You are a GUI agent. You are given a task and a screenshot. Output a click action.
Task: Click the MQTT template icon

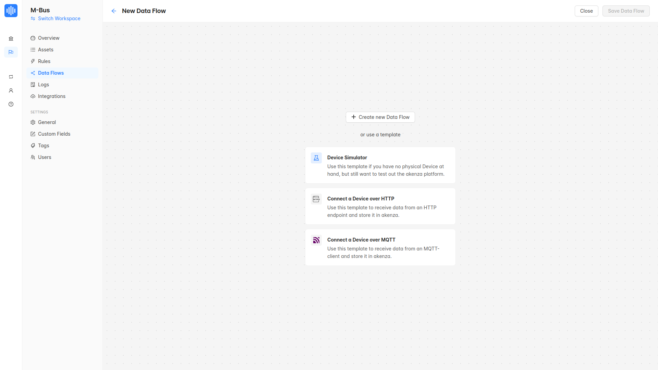click(316, 240)
